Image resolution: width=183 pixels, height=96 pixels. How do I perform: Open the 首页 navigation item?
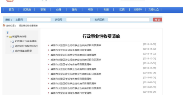[11, 10]
